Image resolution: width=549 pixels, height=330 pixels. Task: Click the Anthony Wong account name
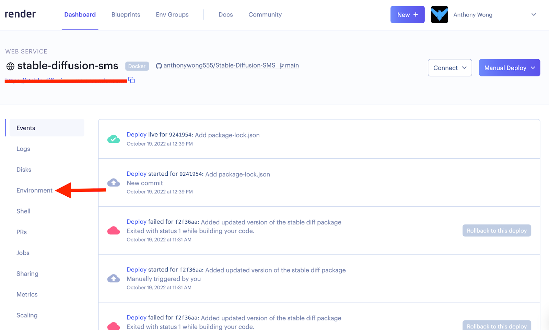(x=473, y=15)
